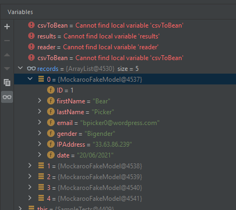
Task: Select the reader watch error row
Action: 125,47
